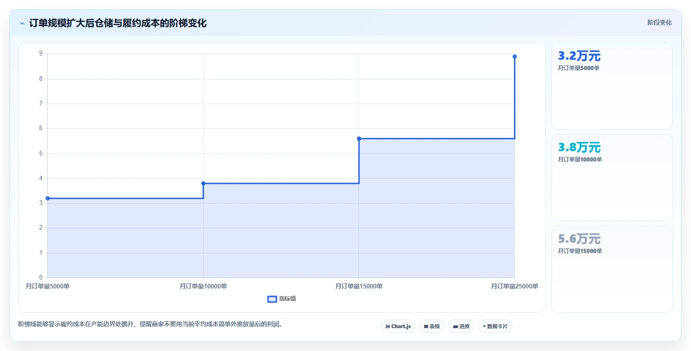
Task: Click the chart title 订单规模扩大后仓储与履约成本的阶梯变化
Action: point(118,23)
